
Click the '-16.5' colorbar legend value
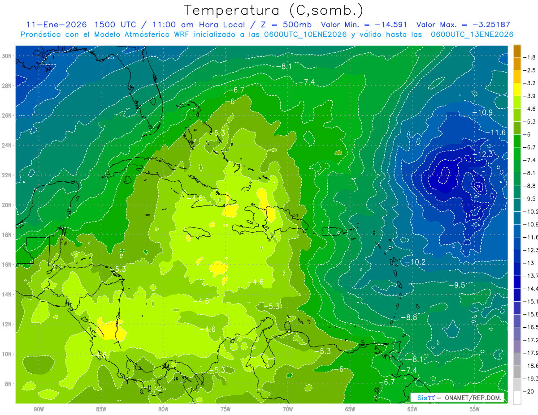tap(530, 327)
